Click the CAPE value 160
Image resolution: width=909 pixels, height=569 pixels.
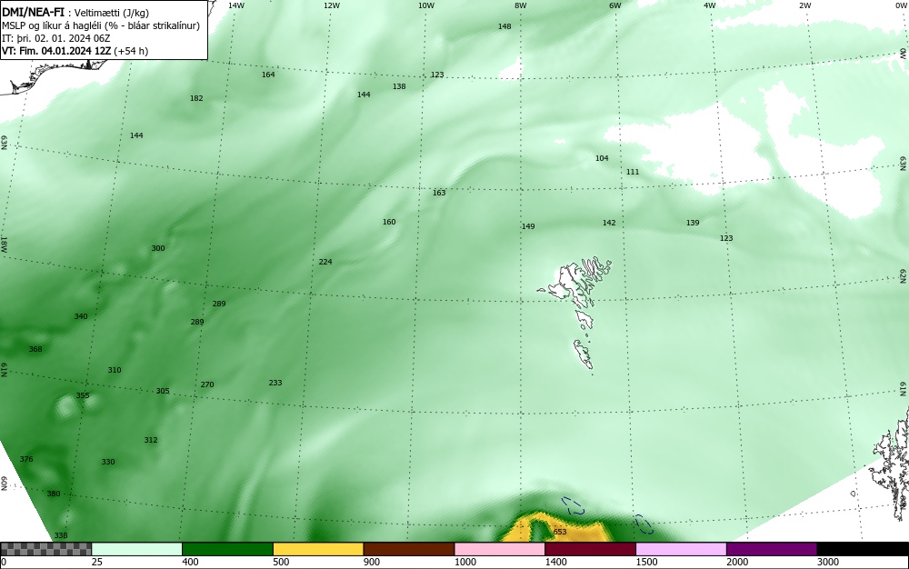[x=389, y=222]
